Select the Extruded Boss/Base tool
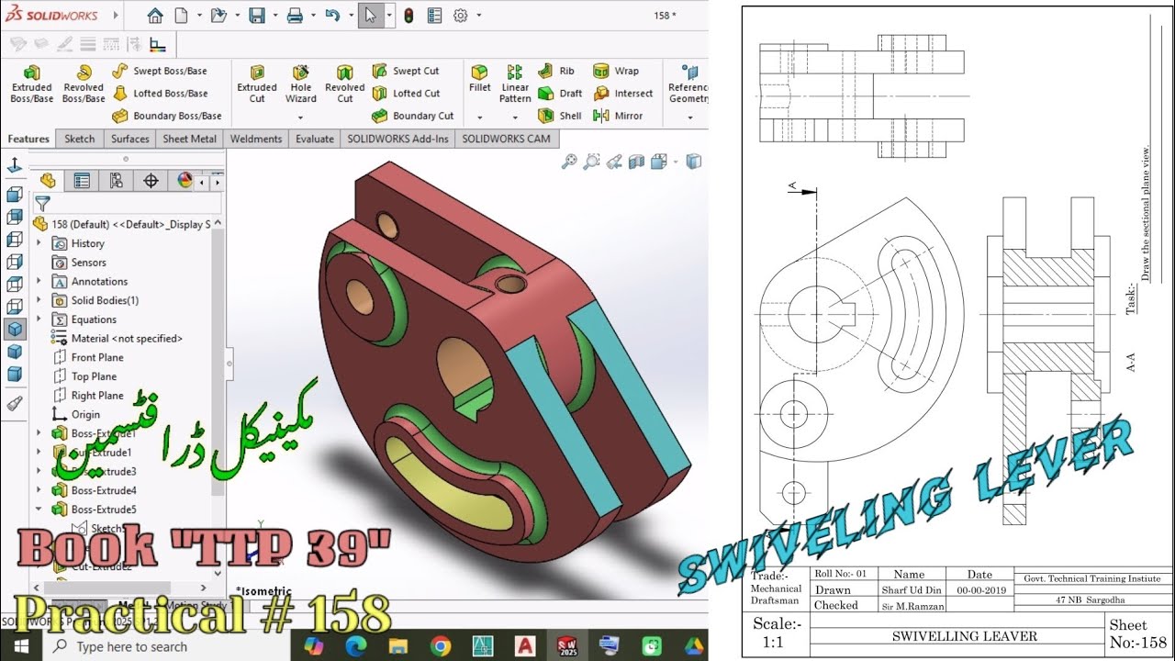 (31, 84)
